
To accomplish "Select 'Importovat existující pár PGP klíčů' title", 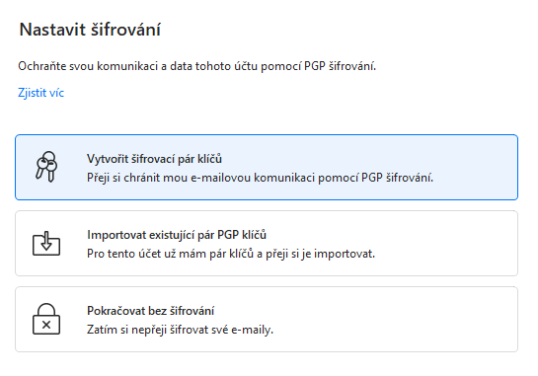I will [177, 235].
